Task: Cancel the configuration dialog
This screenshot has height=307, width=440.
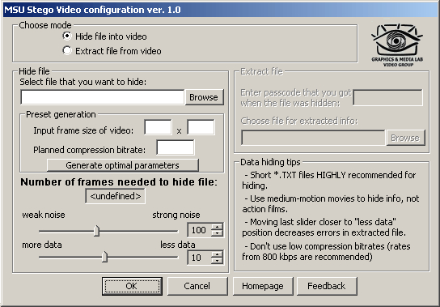Action: pos(197,286)
